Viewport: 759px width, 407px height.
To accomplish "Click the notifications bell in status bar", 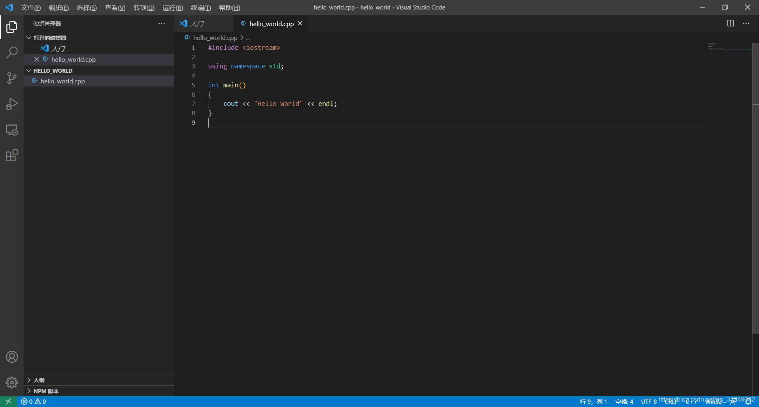I will click(748, 401).
